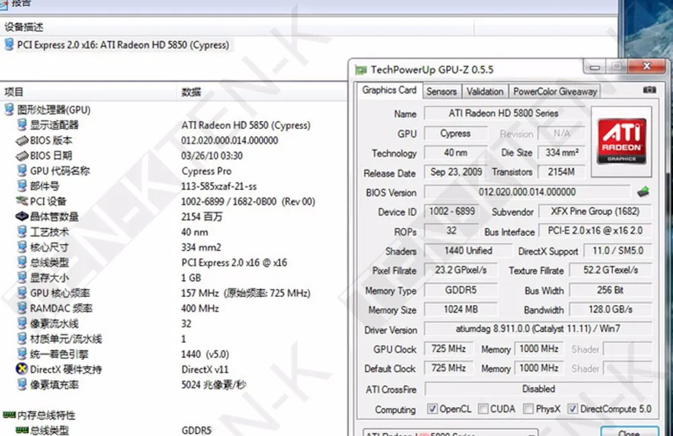Click the GPU-Z title bar app icon
Image resolution: width=673 pixels, height=436 pixels.
[361, 70]
